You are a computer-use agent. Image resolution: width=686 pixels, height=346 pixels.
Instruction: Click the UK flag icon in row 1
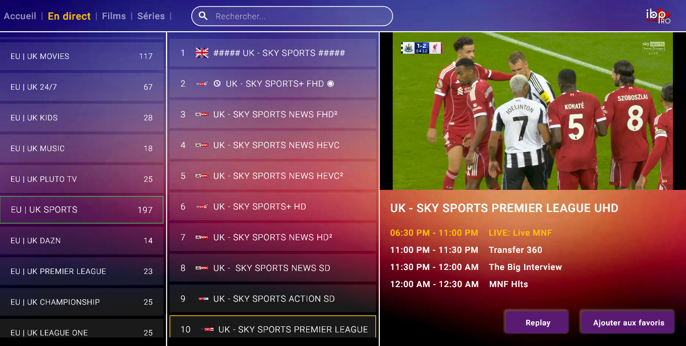202,53
